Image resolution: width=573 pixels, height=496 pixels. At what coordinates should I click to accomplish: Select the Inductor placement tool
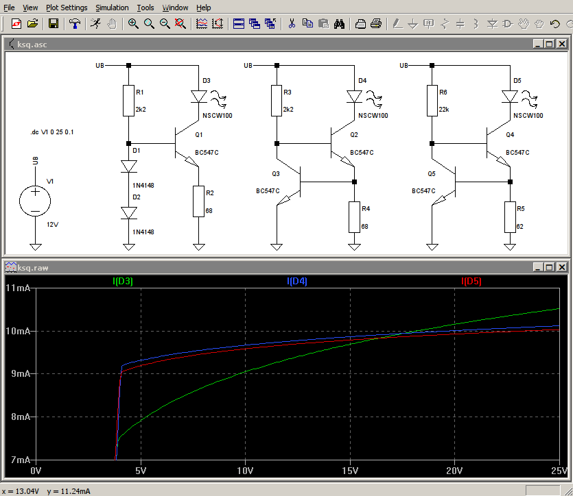476,24
